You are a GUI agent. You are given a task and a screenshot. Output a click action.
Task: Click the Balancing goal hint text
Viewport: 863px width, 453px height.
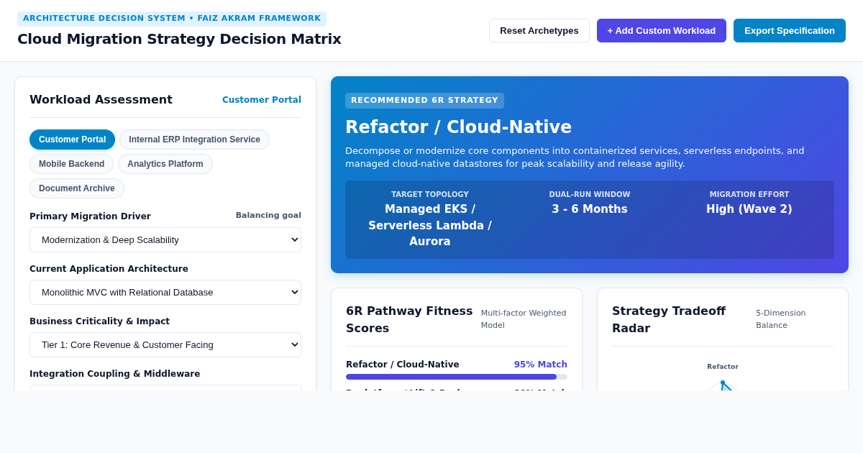click(x=268, y=215)
